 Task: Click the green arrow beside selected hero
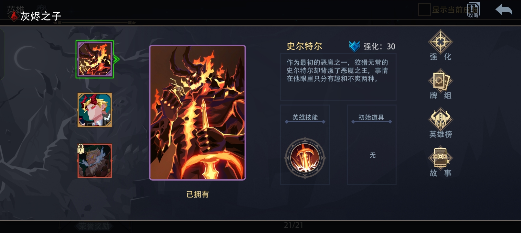tap(116, 59)
